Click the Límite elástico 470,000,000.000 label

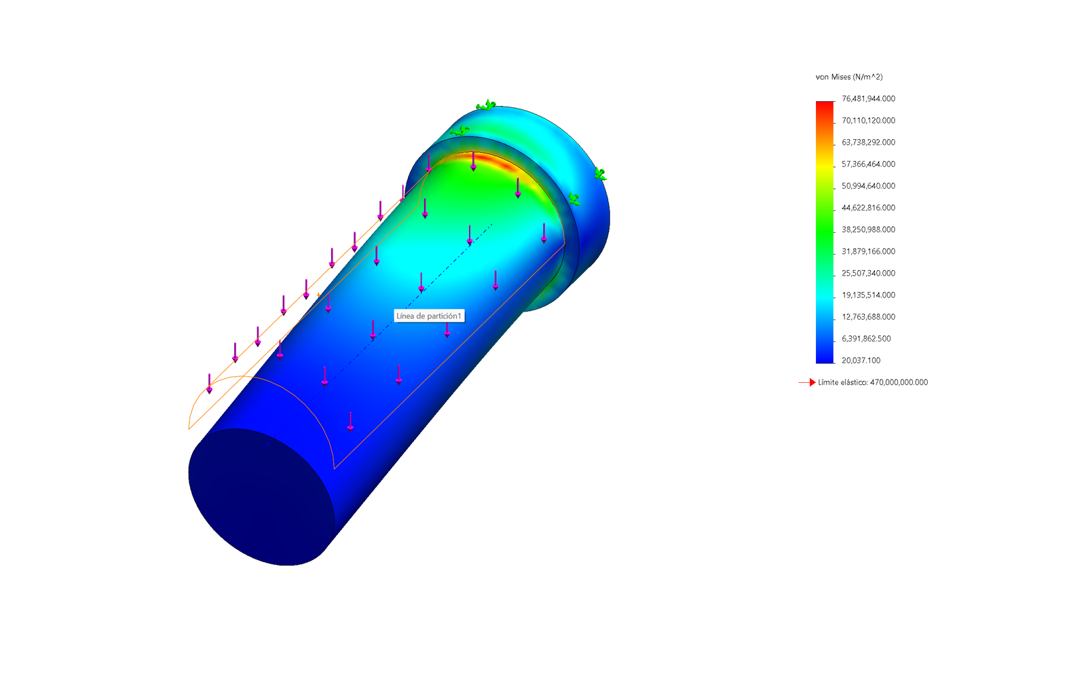point(873,382)
